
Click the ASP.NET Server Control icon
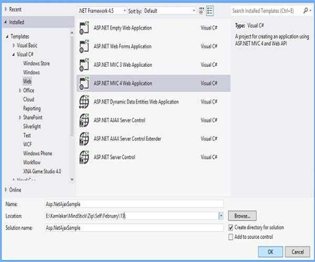84,157
